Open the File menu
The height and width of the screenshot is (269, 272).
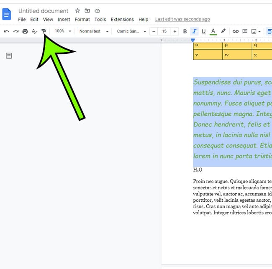22,19
